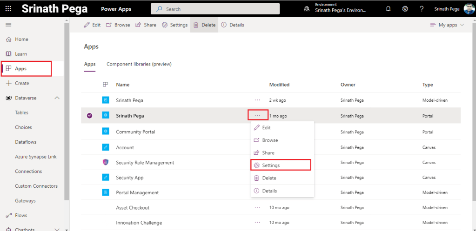Deselect the checked Srinath Pega portal row
Screen dimensions: 476x231
click(x=89, y=116)
